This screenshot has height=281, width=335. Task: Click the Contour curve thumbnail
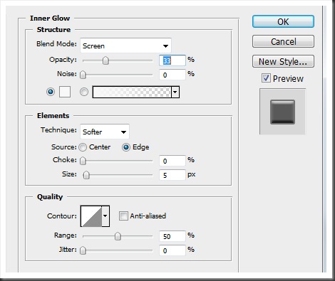pyautogui.click(x=91, y=216)
